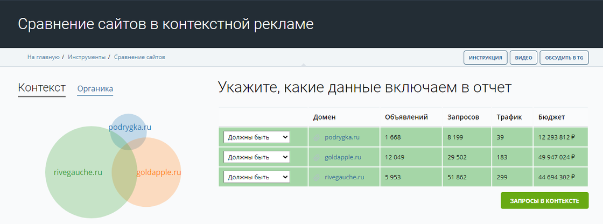Select the Контекст tab
The width and height of the screenshot is (603, 224).
click(41, 88)
